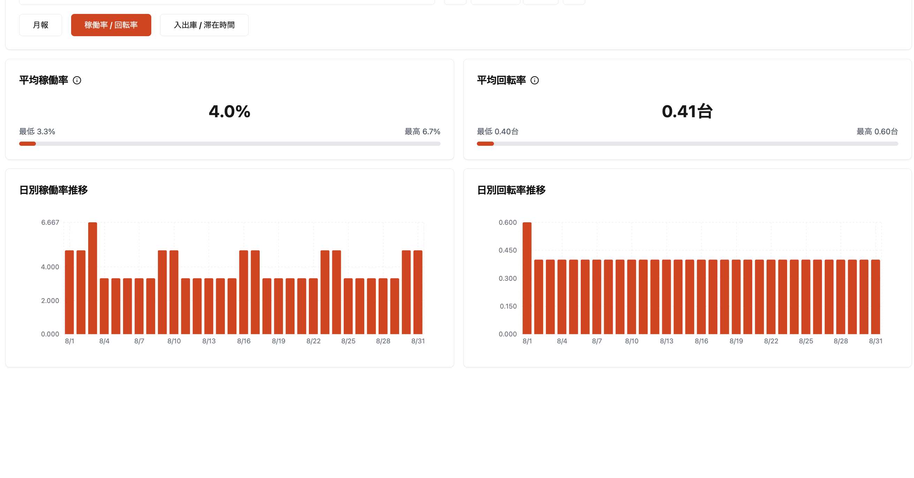Click the 8/1 bar in 日別回転率推移 chart
The height and width of the screenshot is (478, 914).
click(x=527, y=278)
